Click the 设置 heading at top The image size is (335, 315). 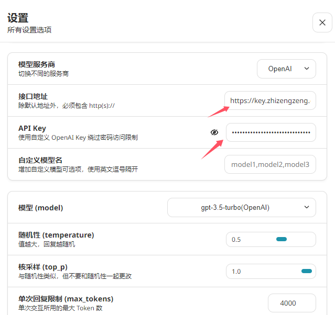coord(18,18)
